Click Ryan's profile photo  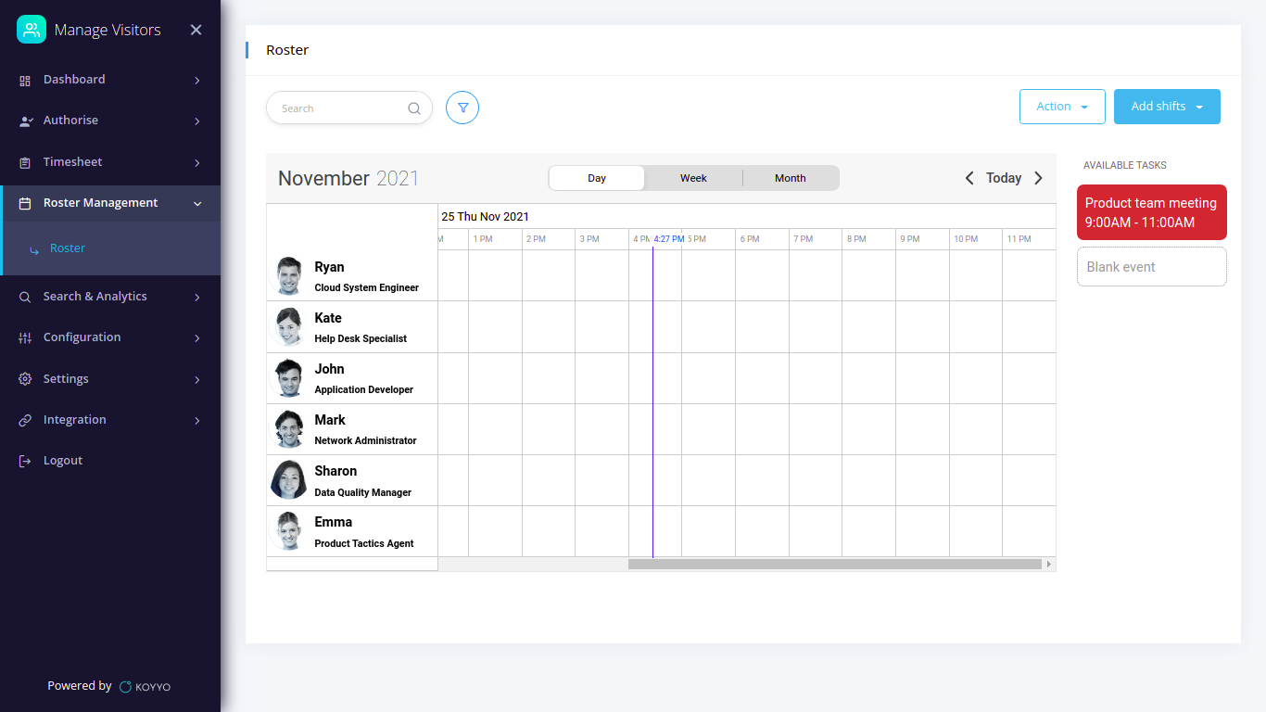click(x=289, y=276)
